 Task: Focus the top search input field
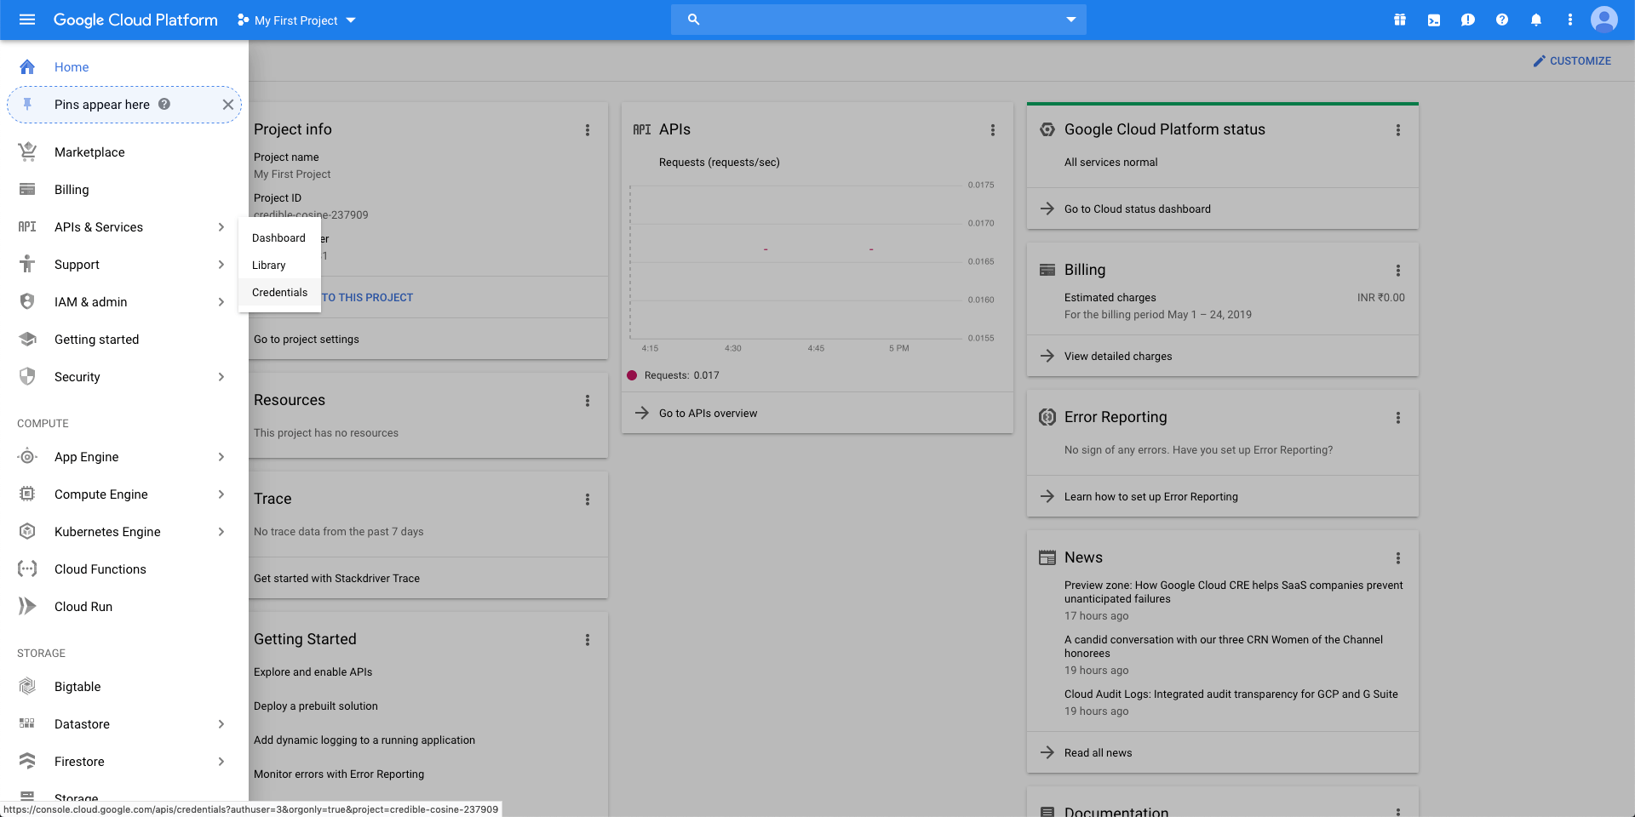pyautogui.click(x=879, y=20)
